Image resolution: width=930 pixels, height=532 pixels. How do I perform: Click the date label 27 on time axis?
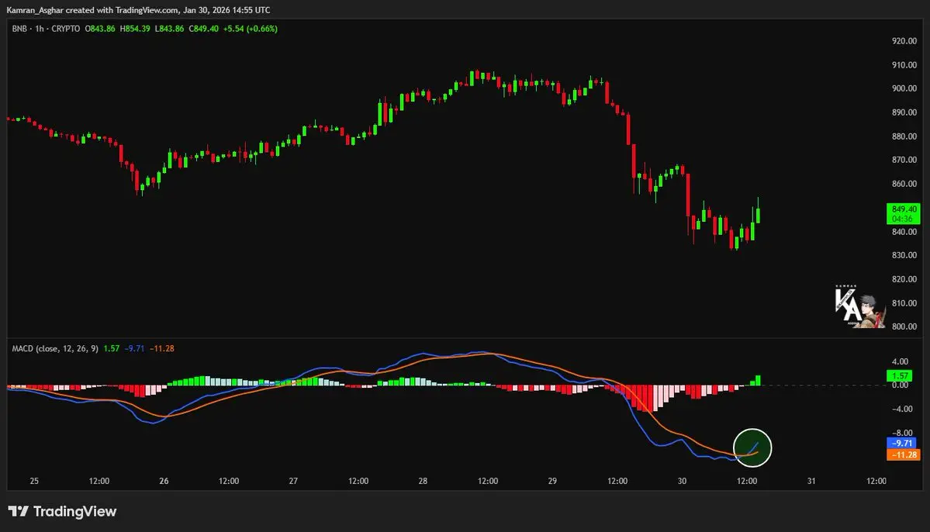pos(293,481)
